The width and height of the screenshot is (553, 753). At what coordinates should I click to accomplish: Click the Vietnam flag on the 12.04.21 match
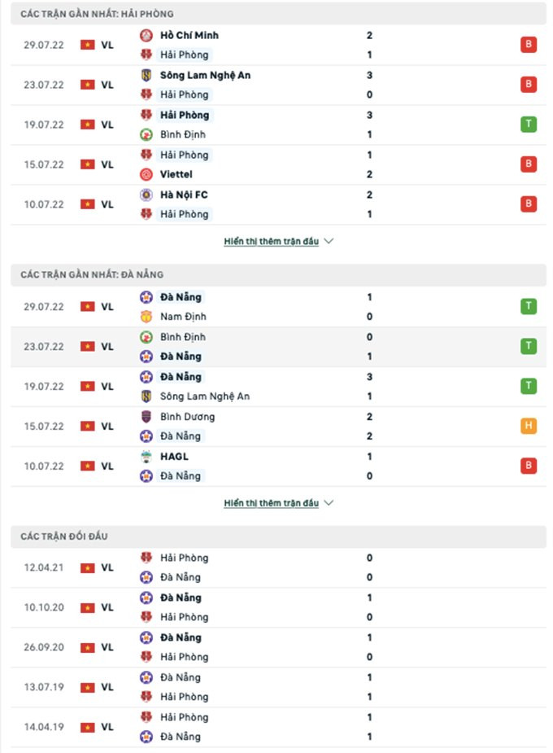click(87, 568)
